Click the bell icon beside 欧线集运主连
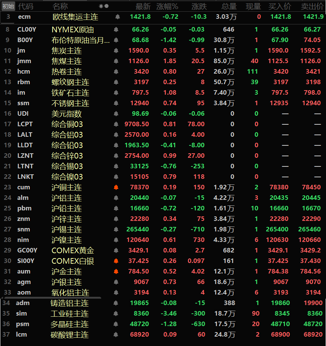The width and height of the screenshot is (326, 346). click(x=117, y=17)
